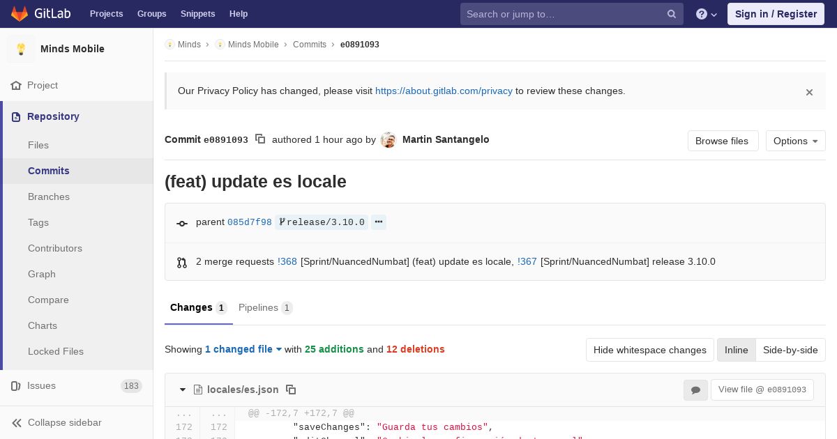
Task: Click Martin Santangelo's avatar image
Action: pyautogui.click(x=389, y=140)
